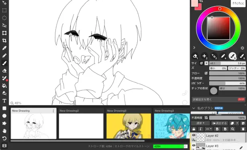Click the magnifier icon in layer toolbar

[x=233, y=129]
